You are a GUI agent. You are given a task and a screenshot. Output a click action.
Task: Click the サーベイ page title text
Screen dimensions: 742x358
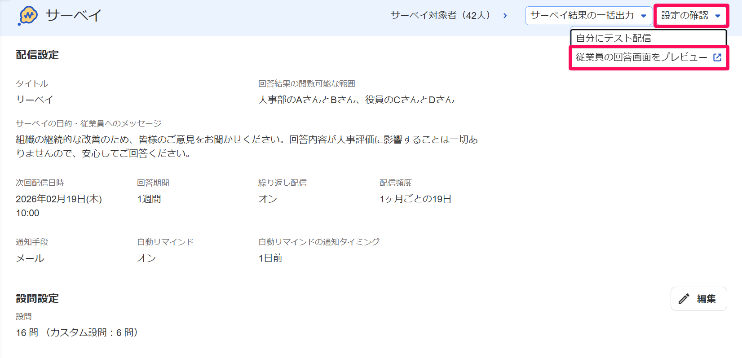74,16
